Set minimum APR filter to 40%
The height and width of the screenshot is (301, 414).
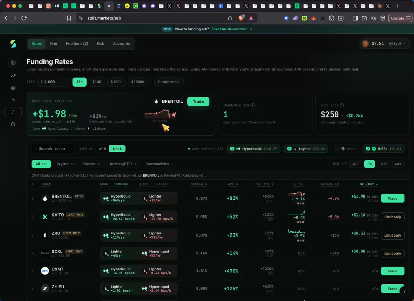[398, 164]
